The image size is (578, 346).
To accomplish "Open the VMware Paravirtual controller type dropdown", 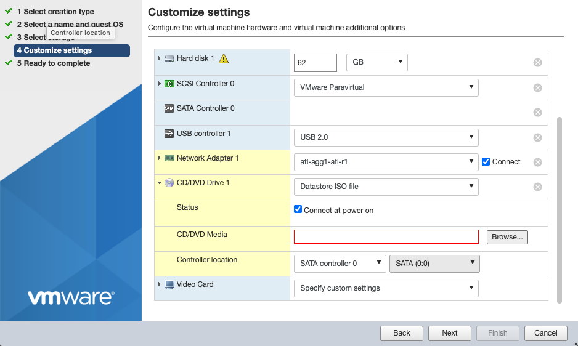I will pyautogui.click(x=386, y=87).
